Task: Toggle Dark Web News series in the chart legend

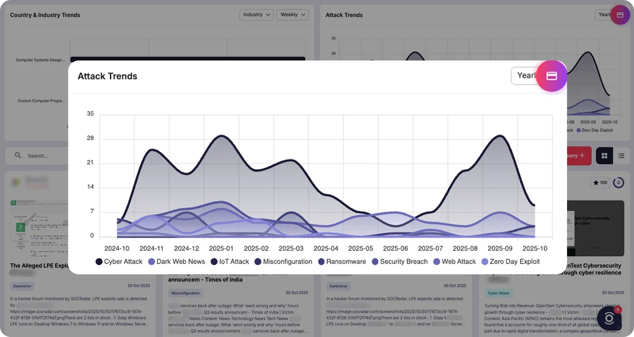Action: click(177, 262)
